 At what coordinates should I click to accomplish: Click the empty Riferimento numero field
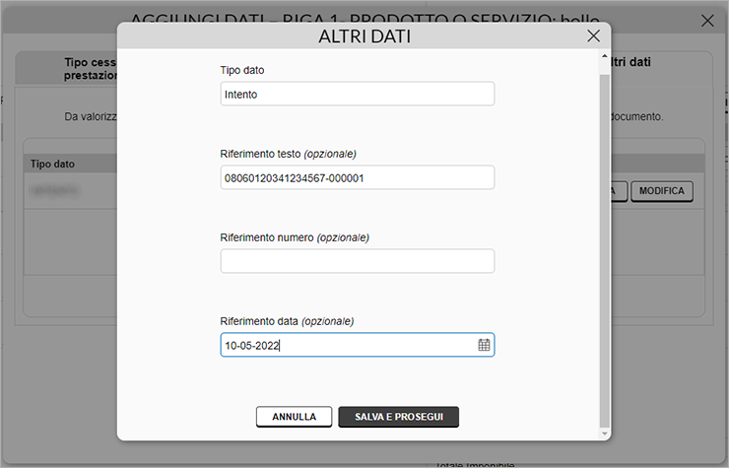pos(357,261)
